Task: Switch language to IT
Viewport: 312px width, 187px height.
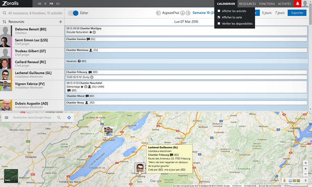Action: [45, 3]
